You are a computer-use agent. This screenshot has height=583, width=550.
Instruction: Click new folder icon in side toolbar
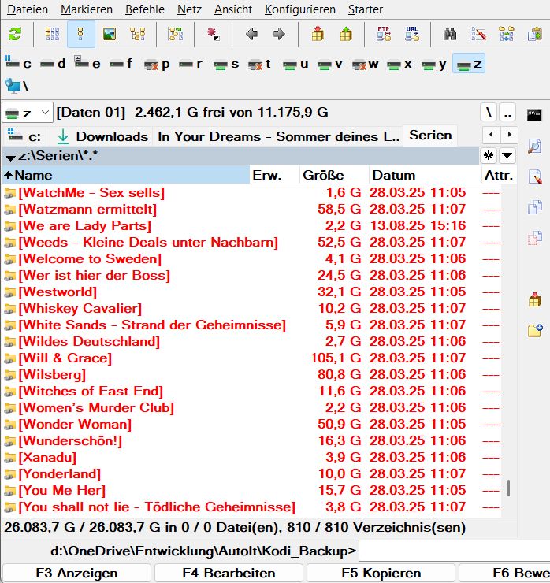click(535, 330)
